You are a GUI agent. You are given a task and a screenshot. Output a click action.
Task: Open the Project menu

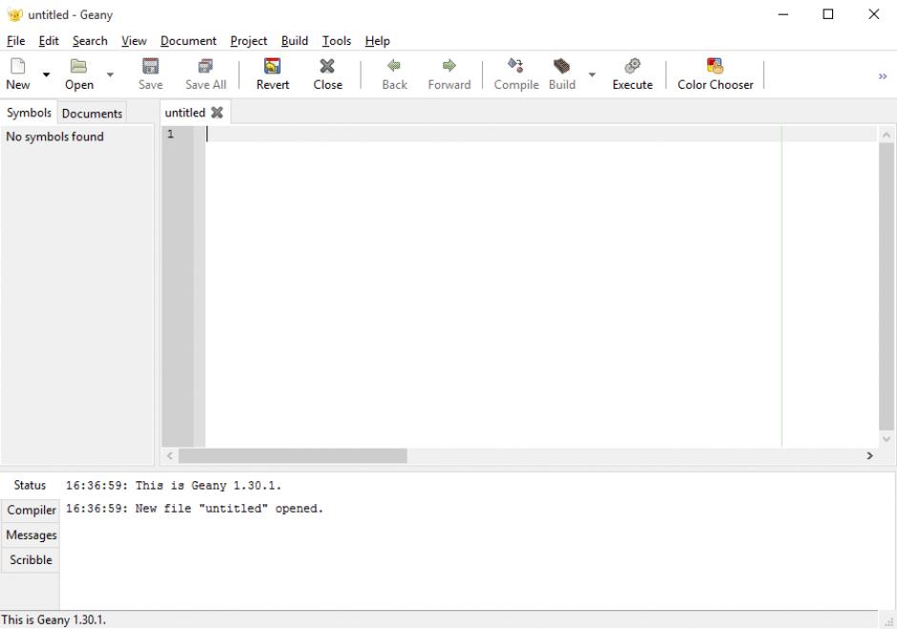[x=248, y=41]
